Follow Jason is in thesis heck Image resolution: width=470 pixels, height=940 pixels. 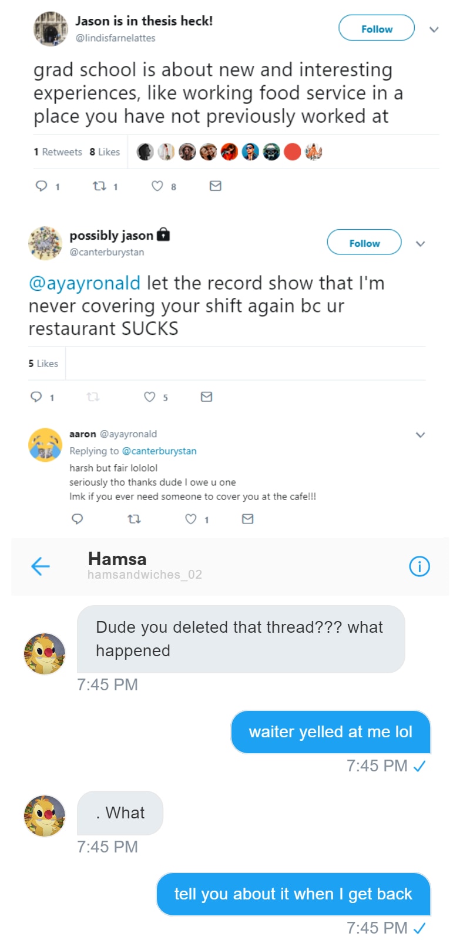point(377,28)
